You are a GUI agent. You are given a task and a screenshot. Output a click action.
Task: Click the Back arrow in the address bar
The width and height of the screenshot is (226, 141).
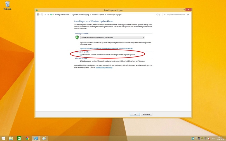point(38,15)
